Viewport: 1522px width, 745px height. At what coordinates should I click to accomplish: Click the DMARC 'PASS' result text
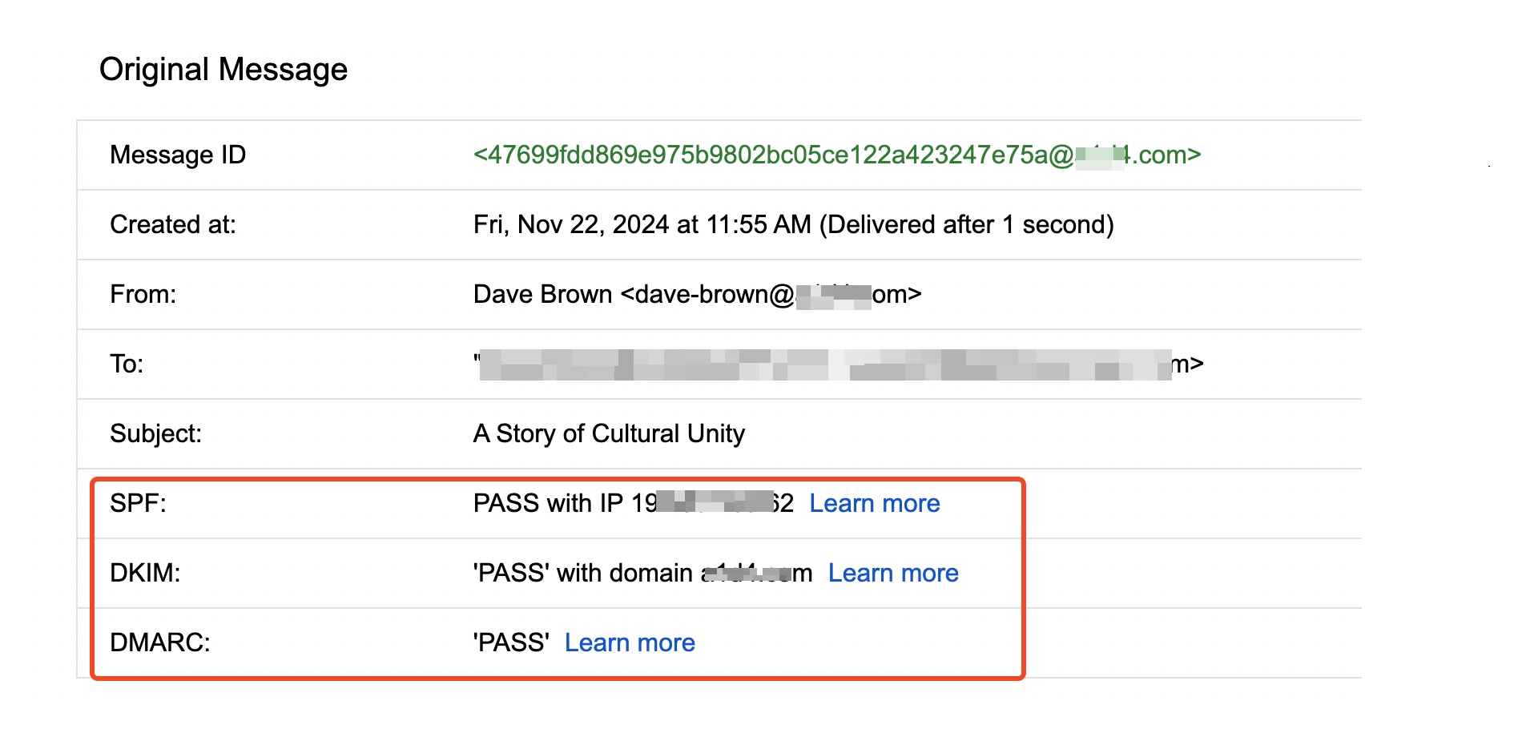point(511,642)
